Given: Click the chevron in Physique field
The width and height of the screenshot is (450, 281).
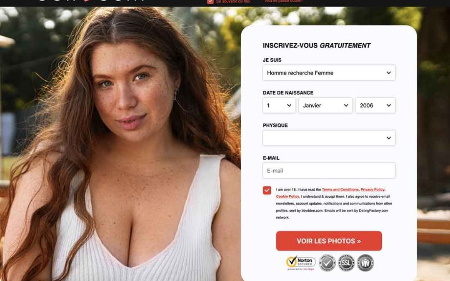Looking at the screenshot, I should pos(389,138).
